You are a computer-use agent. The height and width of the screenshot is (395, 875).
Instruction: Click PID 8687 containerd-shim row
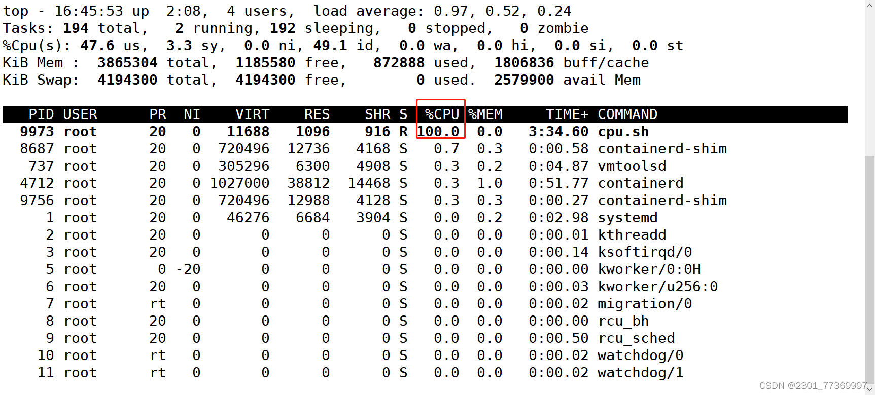point(425,149)
